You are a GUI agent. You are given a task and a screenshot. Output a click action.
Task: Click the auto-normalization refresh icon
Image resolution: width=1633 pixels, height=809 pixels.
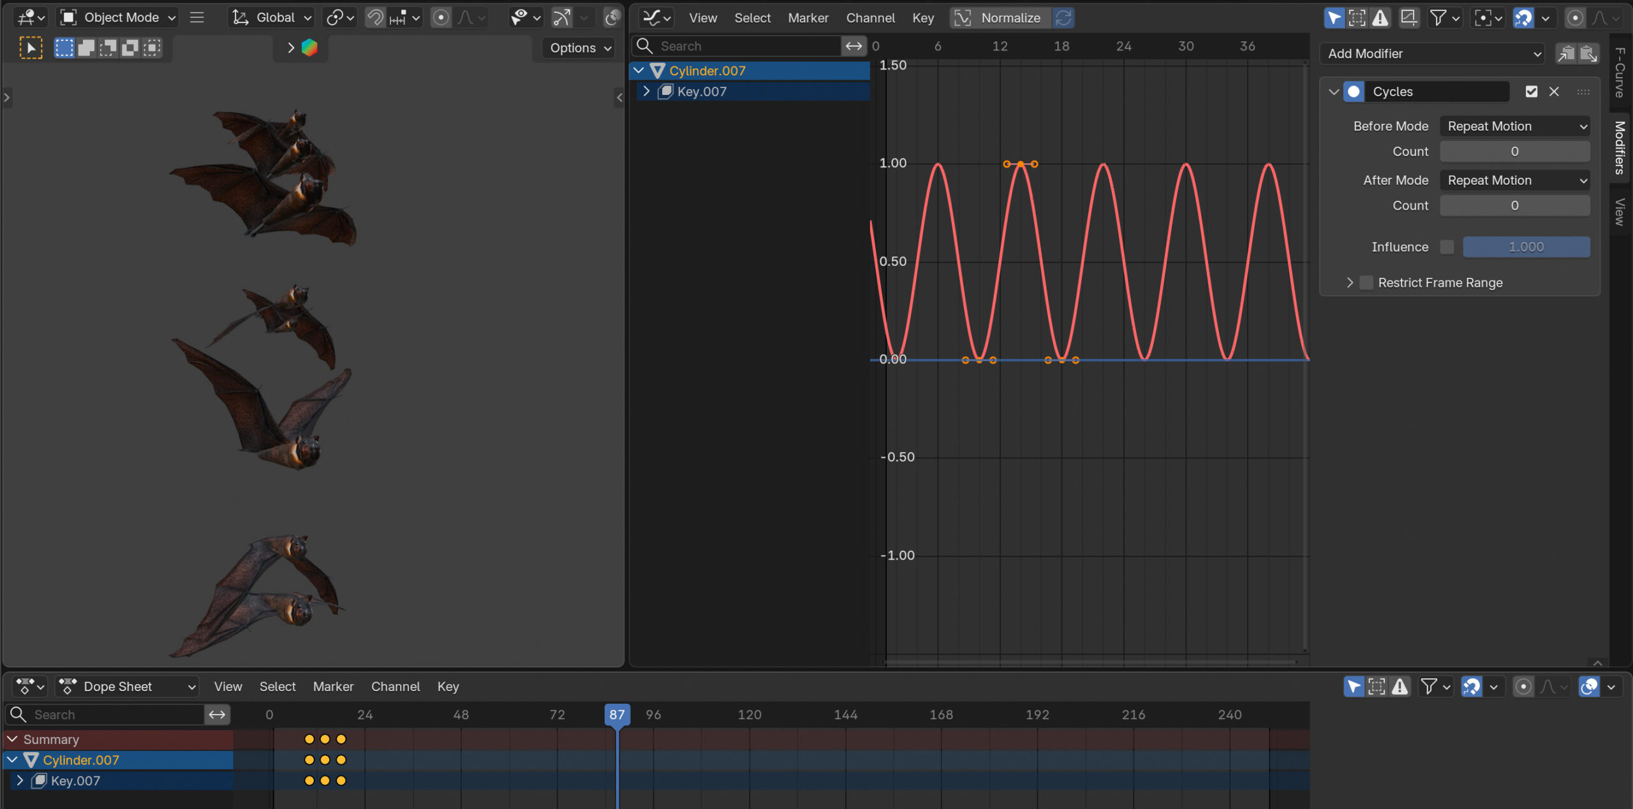(x=1063, y=18)
